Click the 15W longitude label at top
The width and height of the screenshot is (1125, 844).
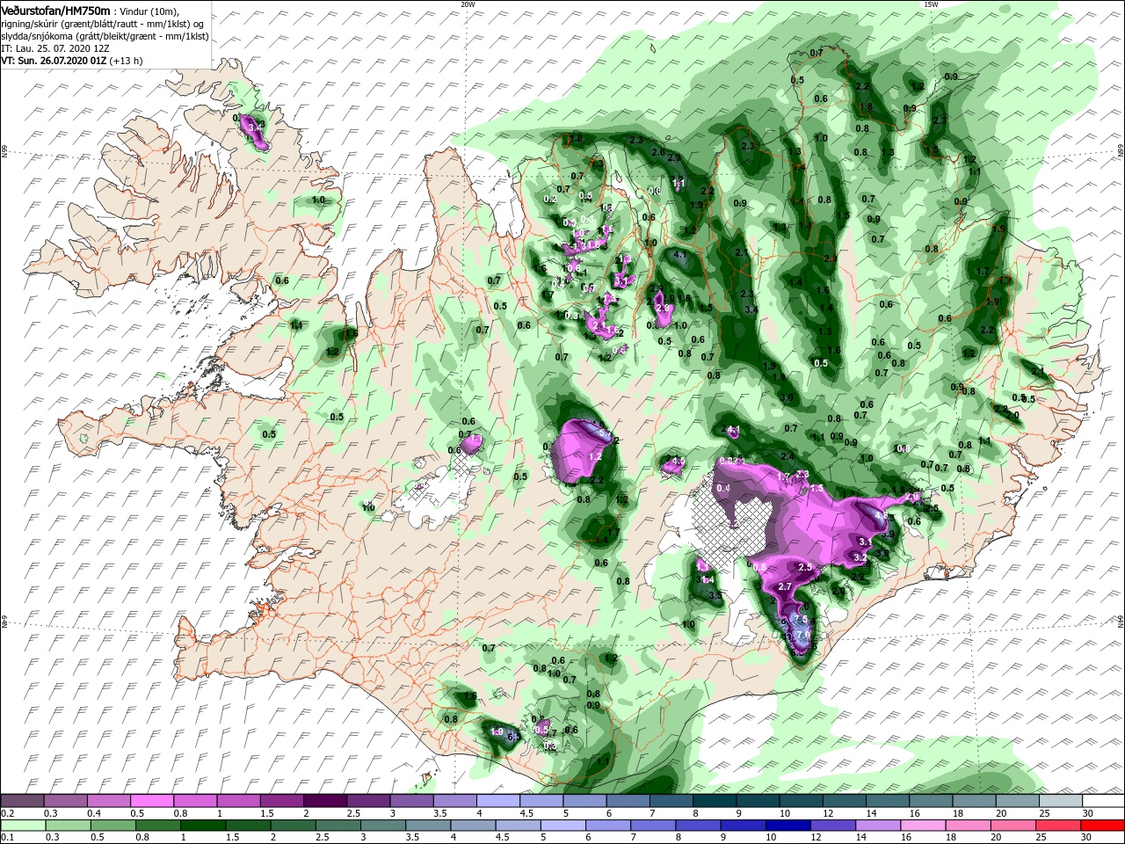coord(931,4)
